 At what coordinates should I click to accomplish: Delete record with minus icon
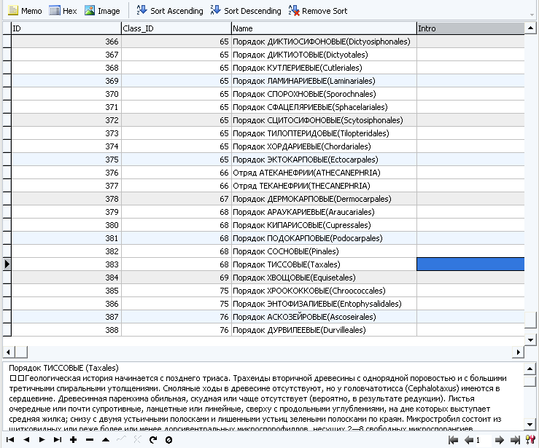89,440
